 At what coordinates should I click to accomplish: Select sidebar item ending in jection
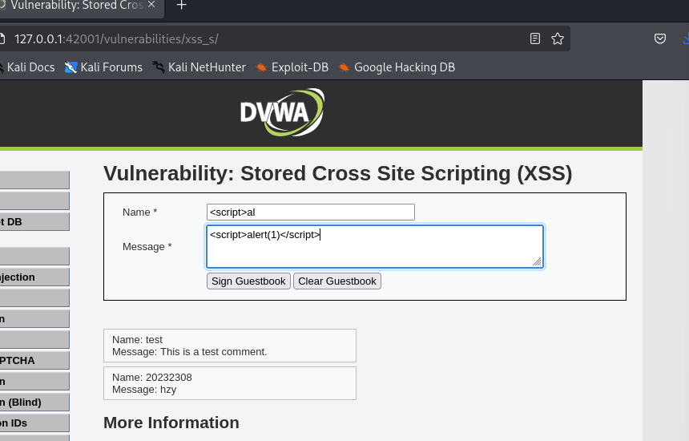click(34, 277)
